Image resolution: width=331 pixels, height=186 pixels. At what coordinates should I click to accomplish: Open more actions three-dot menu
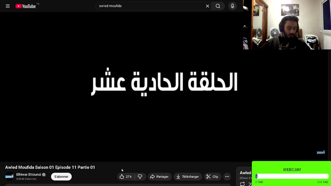tap(227, 177)
